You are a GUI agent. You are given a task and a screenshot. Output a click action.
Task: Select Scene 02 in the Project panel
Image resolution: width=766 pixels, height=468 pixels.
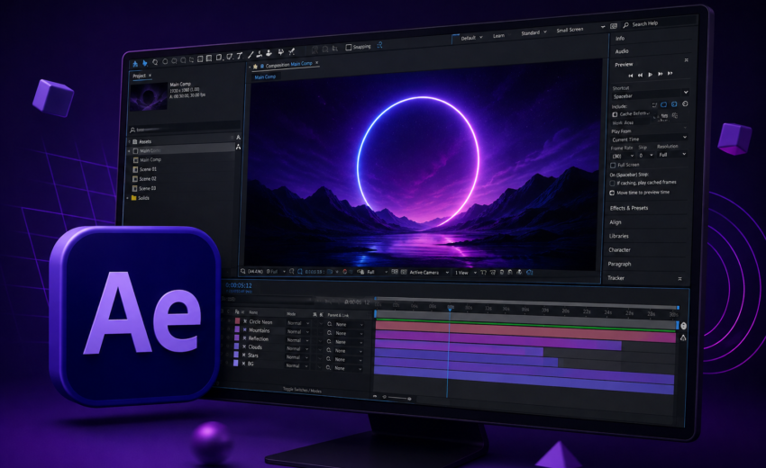tap(148, 179)
